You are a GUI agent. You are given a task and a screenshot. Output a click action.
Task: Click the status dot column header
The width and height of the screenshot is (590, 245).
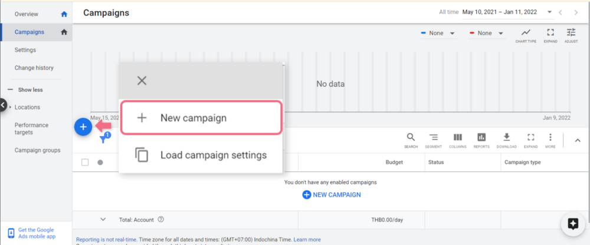click(100, 163)
